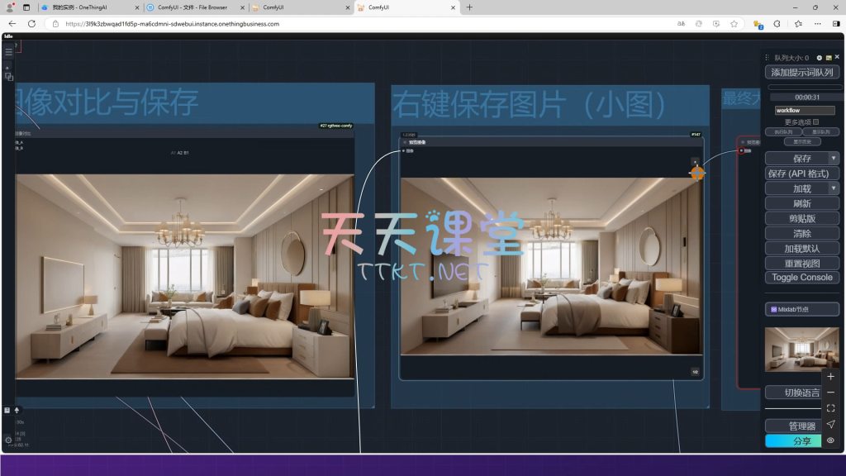
Task: Expand the 保存 dropdown arrow
Action: 834,158
